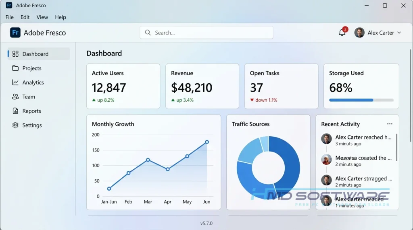Go to Team in the sidebar
Image resolution: width=413 pixels, height=230 pixels.
pos(39,97)
